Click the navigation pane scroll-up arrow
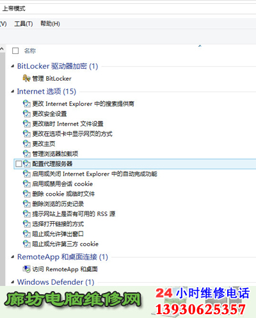Image resolution: width=256 pixels, height=318 pixels. pos(2,49)
